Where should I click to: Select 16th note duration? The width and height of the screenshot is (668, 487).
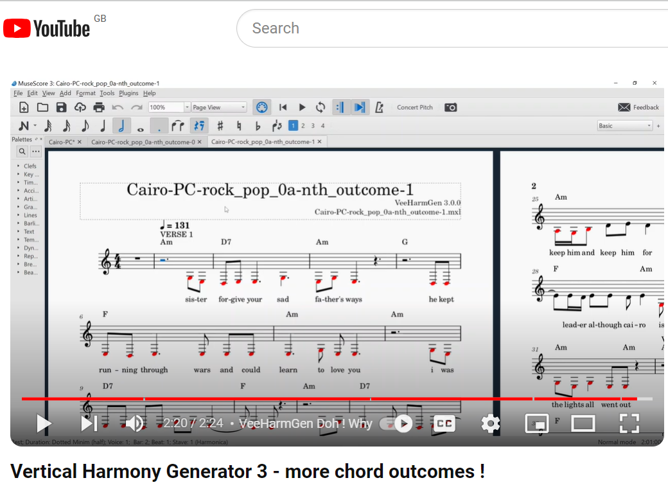click(x=66, y=126)
